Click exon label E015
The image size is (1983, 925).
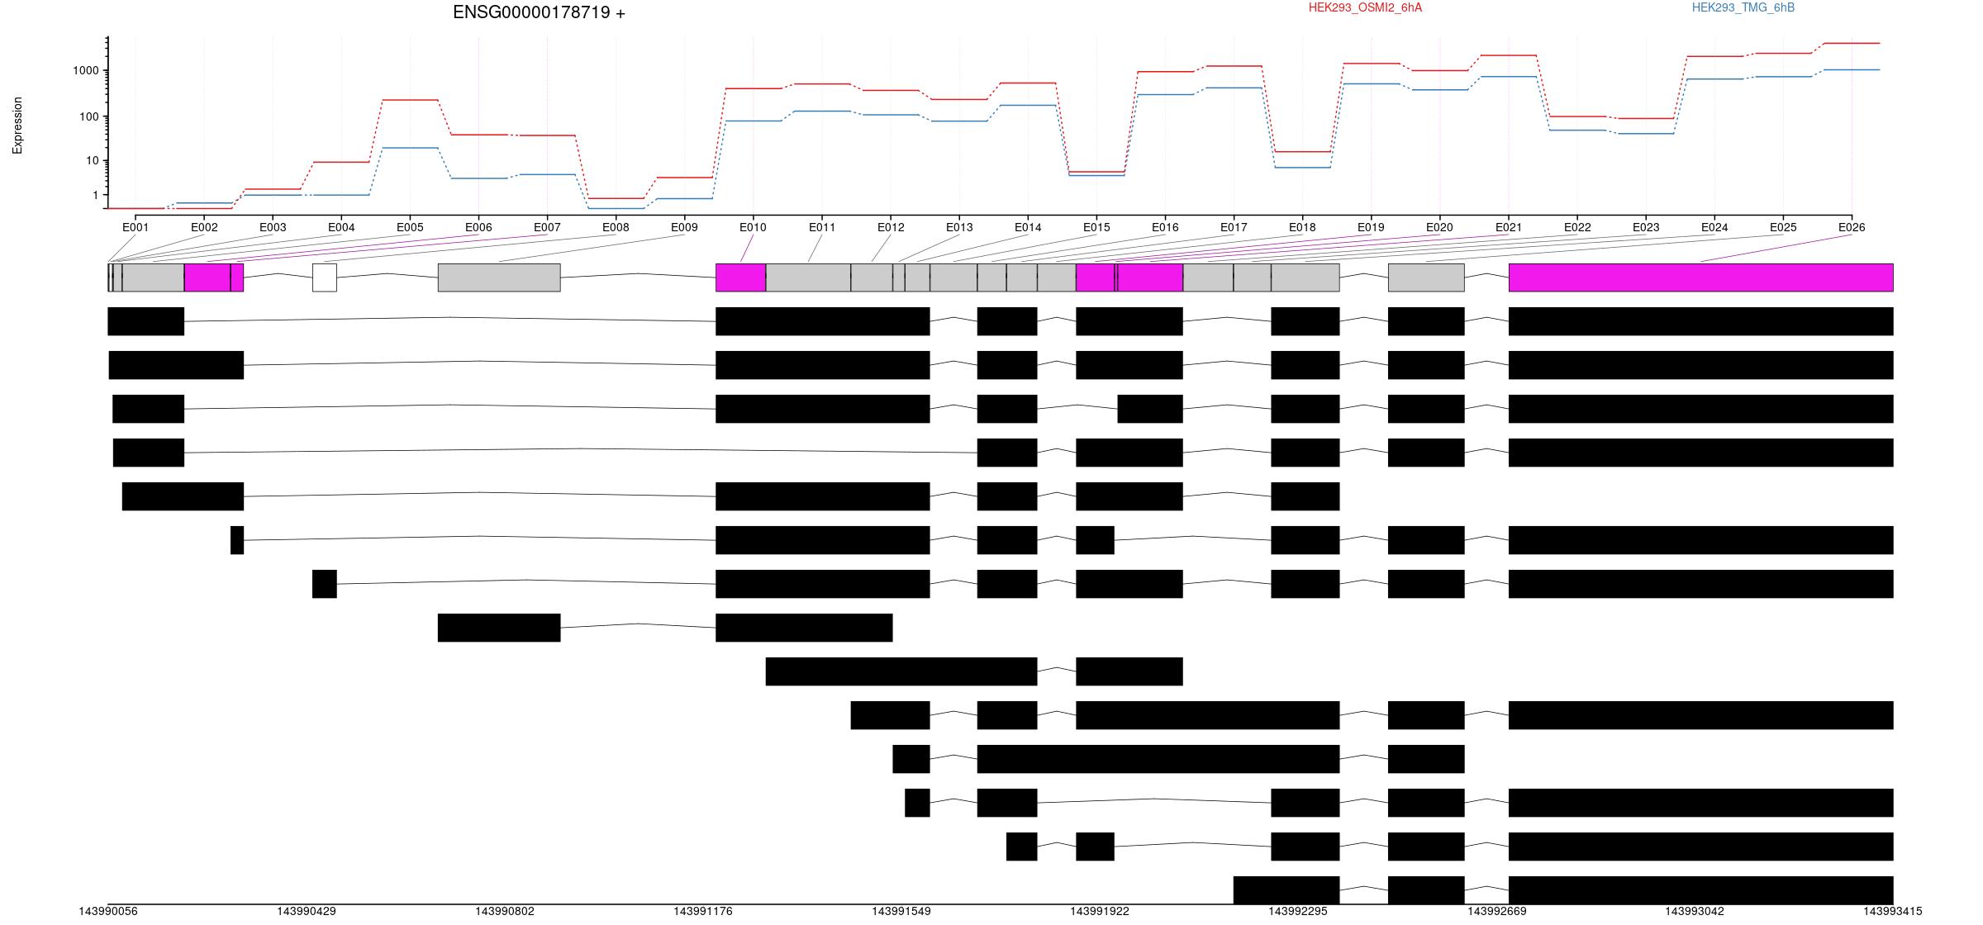(1096, 227)
